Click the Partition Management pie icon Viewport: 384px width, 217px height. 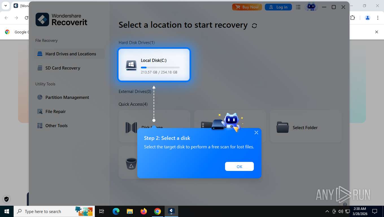[40, 97]
